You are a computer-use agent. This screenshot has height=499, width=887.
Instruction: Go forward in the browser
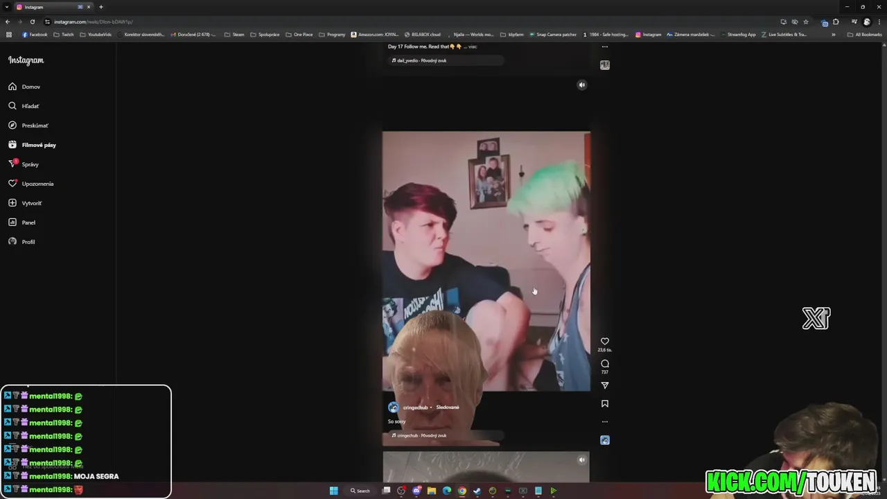[20, 21]
